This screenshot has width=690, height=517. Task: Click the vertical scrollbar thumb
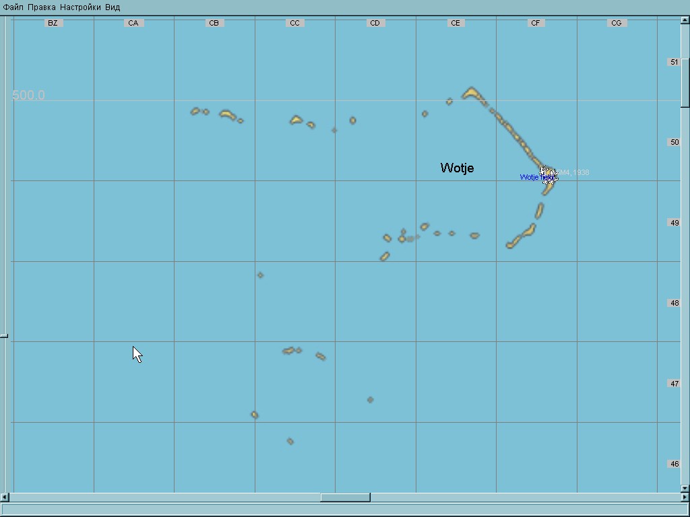(685, 82)
